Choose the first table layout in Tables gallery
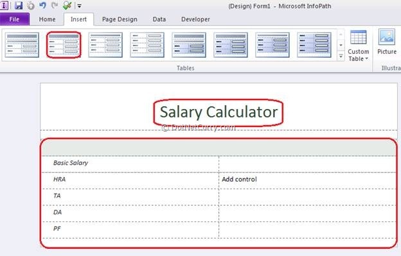This screenshot has height=256, width=401. pos(22,45)
